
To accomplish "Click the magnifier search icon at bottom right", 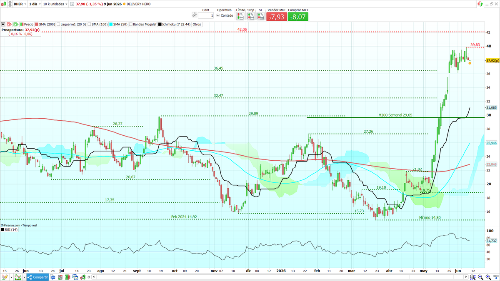I will (x=472, y=277).
